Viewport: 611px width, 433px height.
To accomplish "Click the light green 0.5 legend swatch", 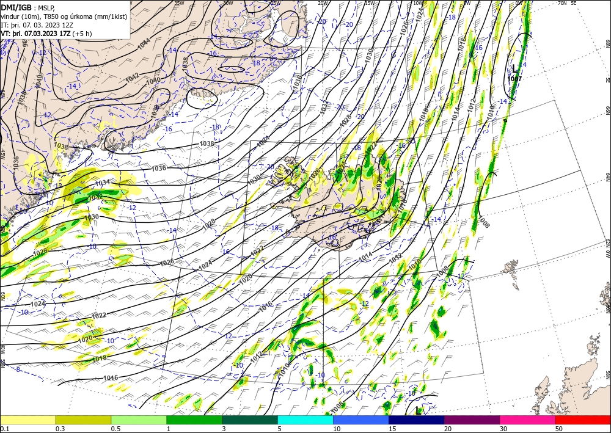I will click(x=139, y=420).
